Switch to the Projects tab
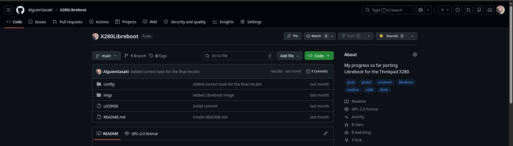The height and width of the screenshot is (146, 513). (x=126, y=22)
